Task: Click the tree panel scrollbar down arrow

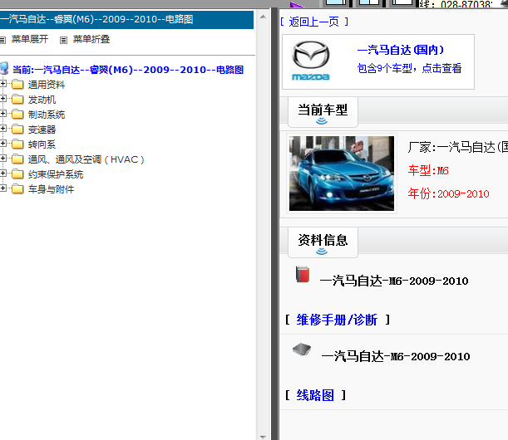Action: (x=263, y=437)
